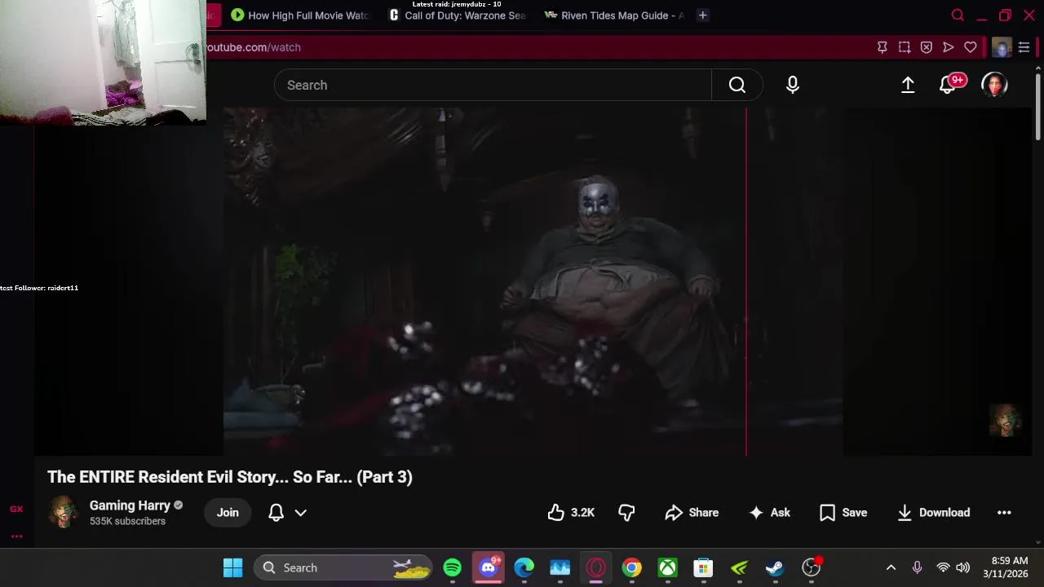Viewport: 1044px width, 587px height.
Task: Switch to Riven Tides Map Guide tab
Action: tap(613, 15)
